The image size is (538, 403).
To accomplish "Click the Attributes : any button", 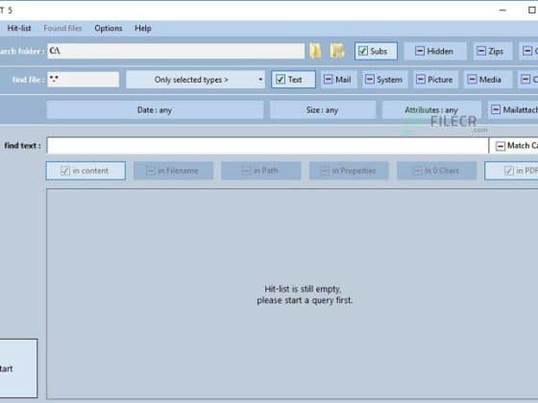I will tap(431, 110).
